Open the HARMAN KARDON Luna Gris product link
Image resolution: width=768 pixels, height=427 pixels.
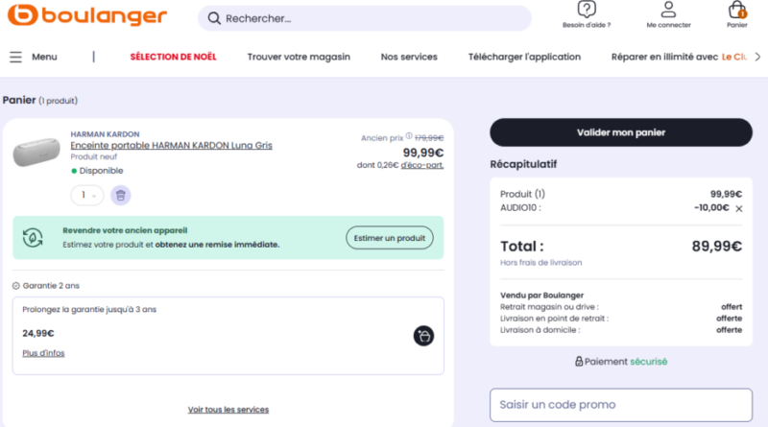pos(171,145)
